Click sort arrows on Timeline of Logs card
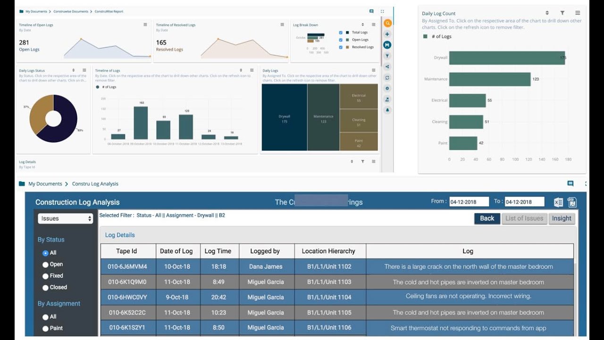 241,70
